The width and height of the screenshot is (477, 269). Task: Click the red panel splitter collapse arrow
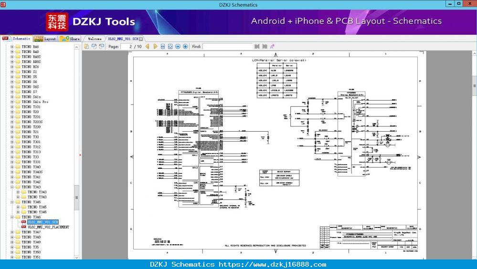pos(80,155)
